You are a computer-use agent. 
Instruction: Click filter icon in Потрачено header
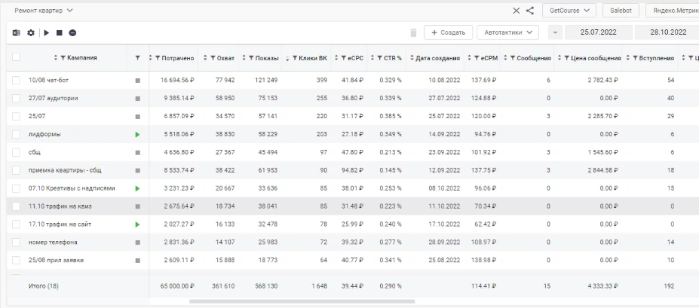tap(158, 58)
